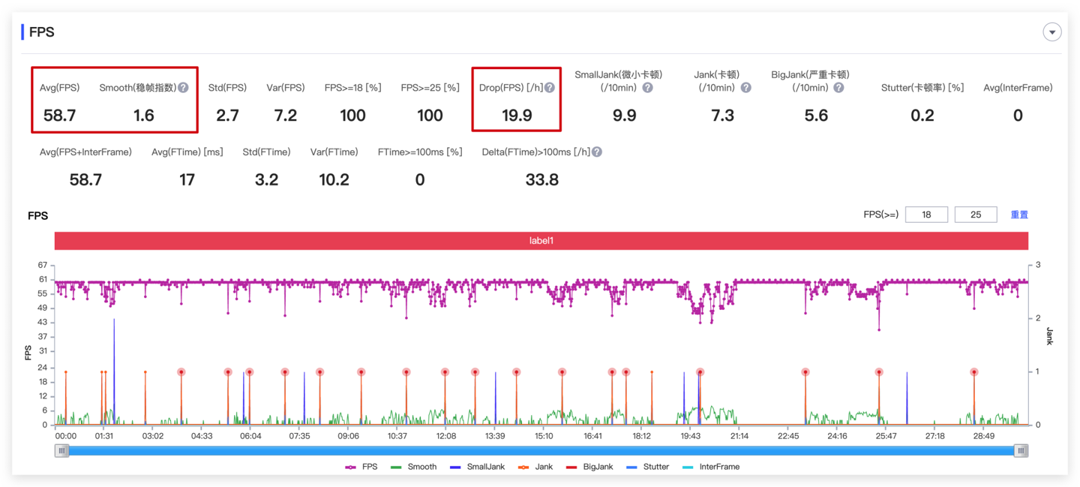Toggle Smooth series in chart legend
The height and width of the screenshot is (487, 1080).
[413, 467]
